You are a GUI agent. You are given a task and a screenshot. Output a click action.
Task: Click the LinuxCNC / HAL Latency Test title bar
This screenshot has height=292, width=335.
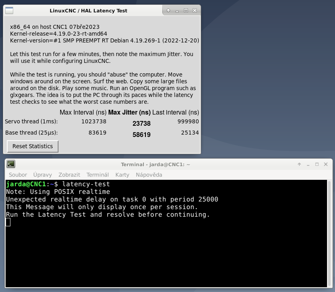click(89, 11)
